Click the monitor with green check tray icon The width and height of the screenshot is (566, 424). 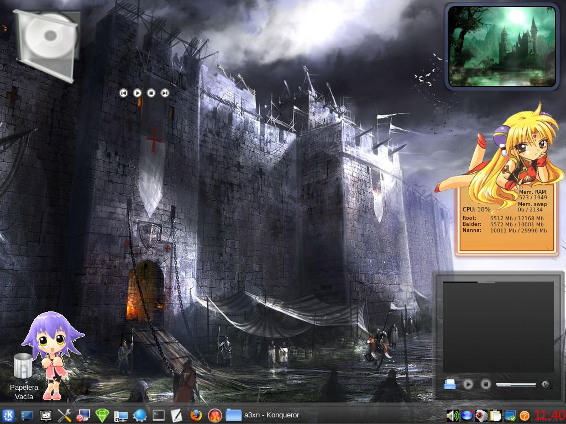[510, 416]
